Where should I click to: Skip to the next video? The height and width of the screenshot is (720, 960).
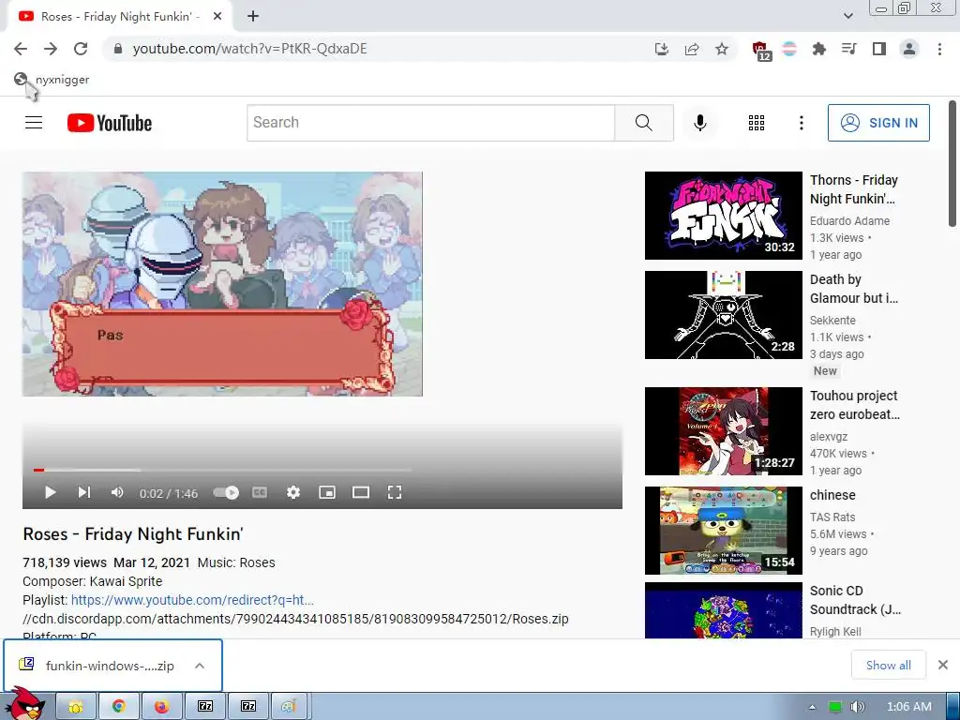83,492
